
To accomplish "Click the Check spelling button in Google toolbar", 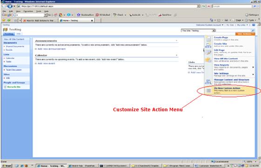I will click(x=119, y=15).
